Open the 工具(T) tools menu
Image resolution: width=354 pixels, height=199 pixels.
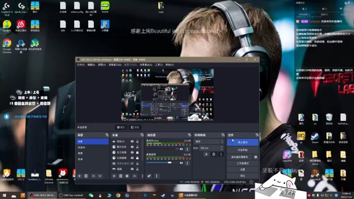point(159,65)
